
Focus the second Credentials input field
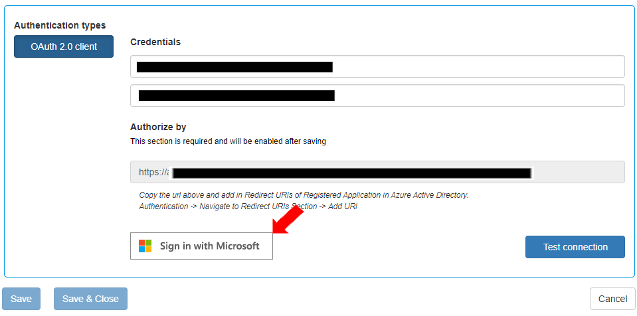[x=478, y=96]
